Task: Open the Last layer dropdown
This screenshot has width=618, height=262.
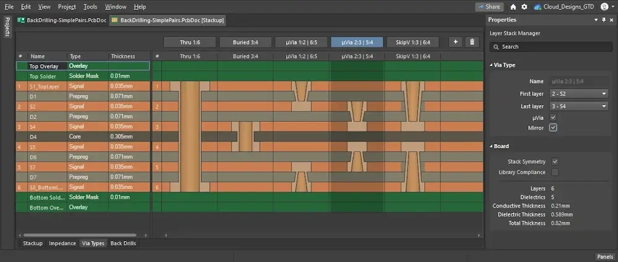Action: (578, 106)
